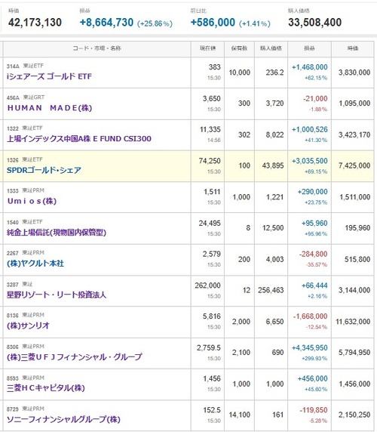
Task: Click market value 11,632,000 cell
Action: pyautogui.click(x=353, y=322)
